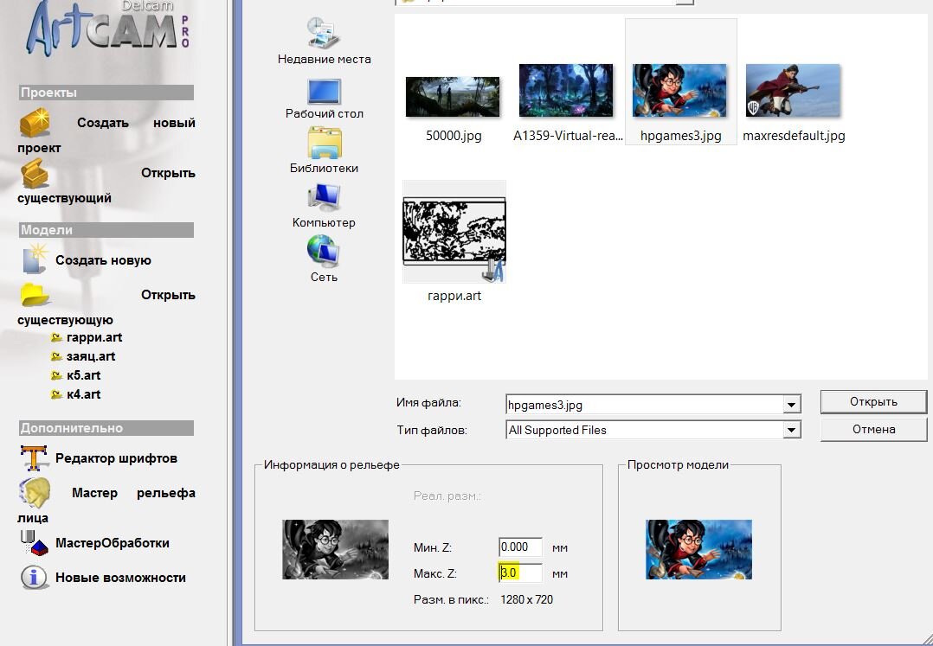The image size is (933, 646).
Task: Click the All Supported Files type box
Action: click(x=644, y=430)
